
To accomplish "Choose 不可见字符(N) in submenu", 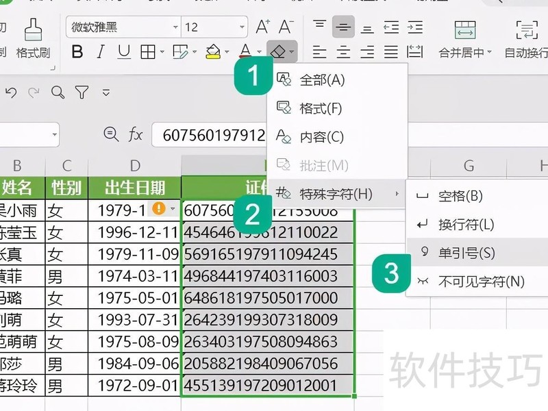I will pyautogui.click(x=477, y=282).
